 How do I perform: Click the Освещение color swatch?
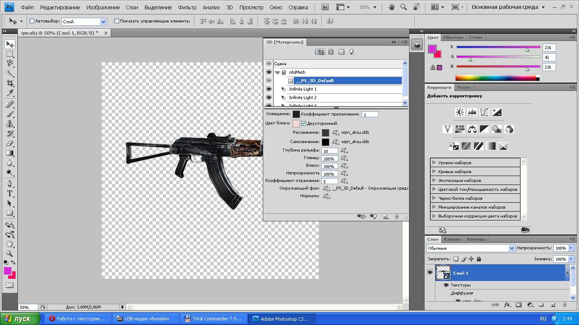coord(296,114)
